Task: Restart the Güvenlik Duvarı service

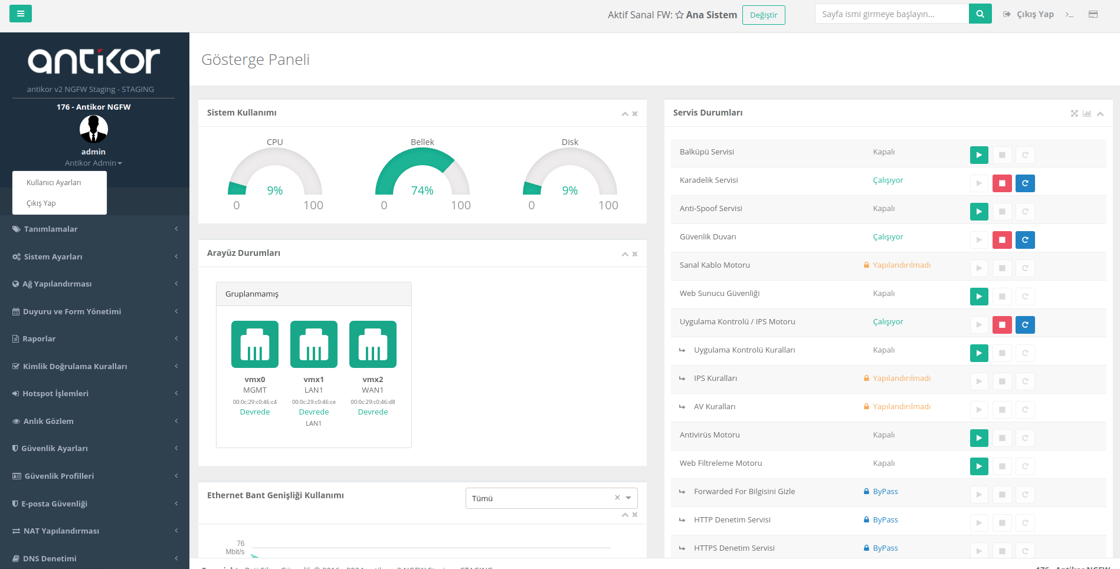Action: [x=1025, y=240]
